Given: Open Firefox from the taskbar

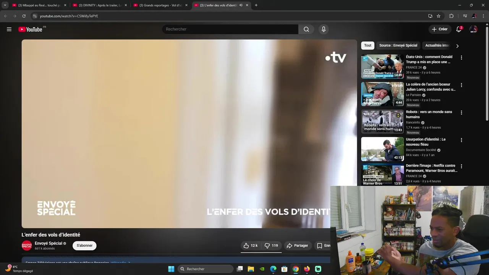Looking at the screenshot, I should click(x=307, y=269).
